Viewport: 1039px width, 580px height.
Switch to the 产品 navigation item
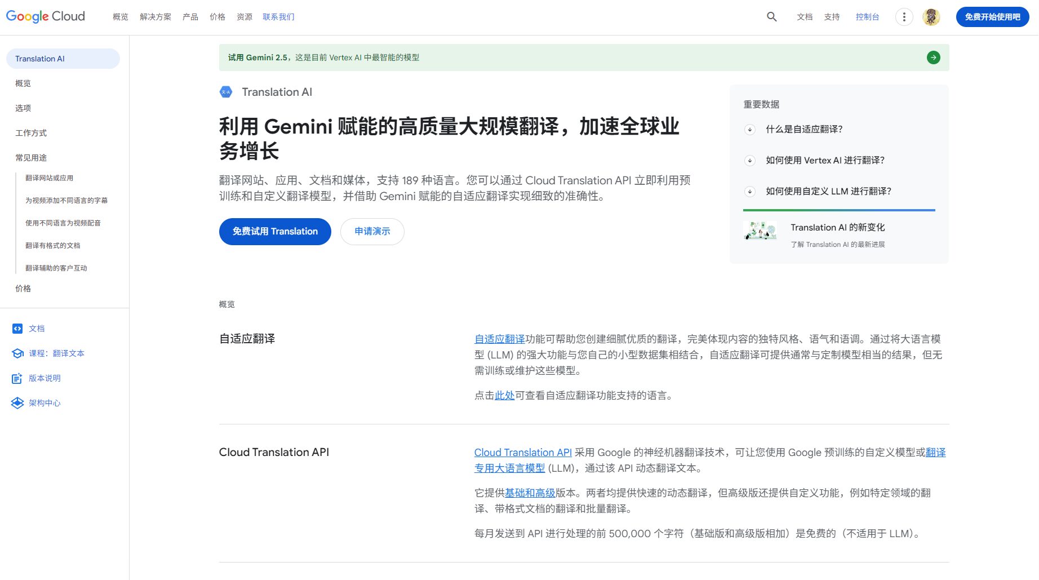click(x=189, y=17)
